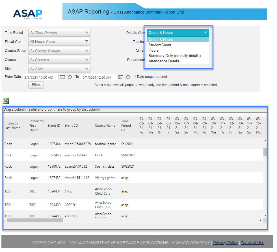This screenshot has width=277, height=252.
Task: Click the Filter button
Action: tap(36, 85)
